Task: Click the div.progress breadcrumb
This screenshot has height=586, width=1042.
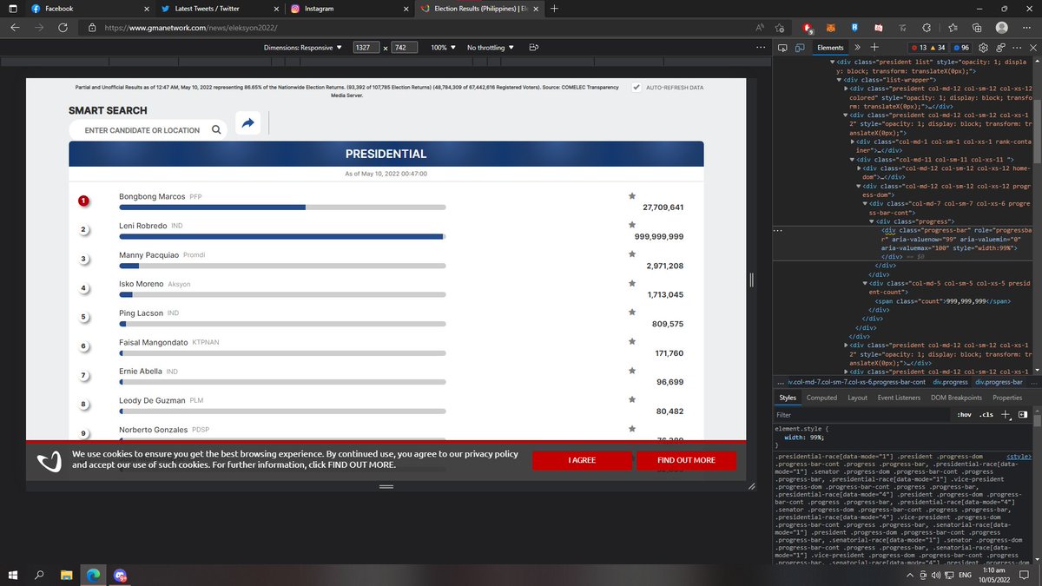Action: click(950, 381)
